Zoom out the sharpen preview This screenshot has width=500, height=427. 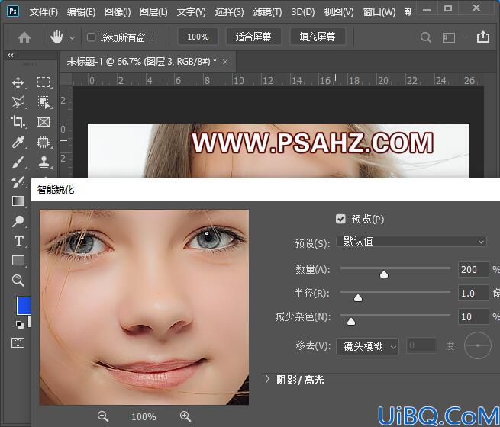[x=103, y=416]
